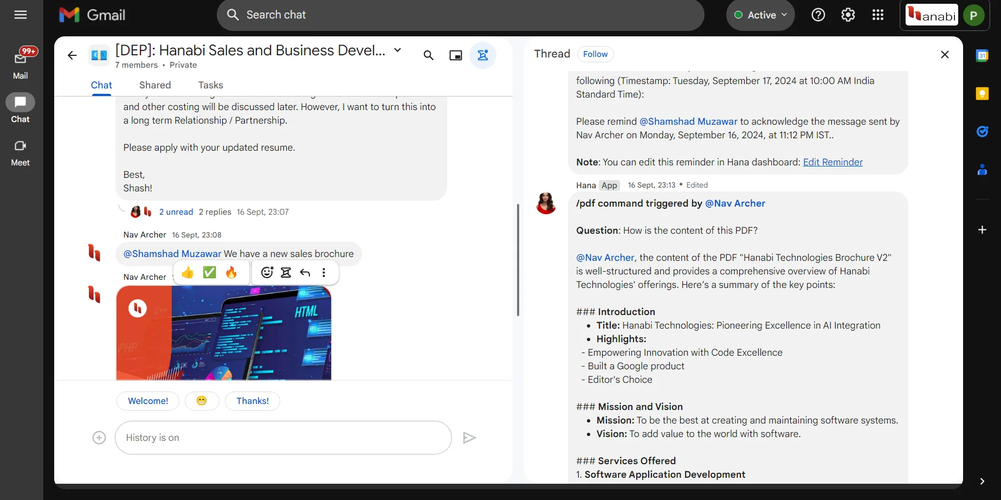React with thumbs up emoji
The image size is (1001, 500).
click(188, 272)
